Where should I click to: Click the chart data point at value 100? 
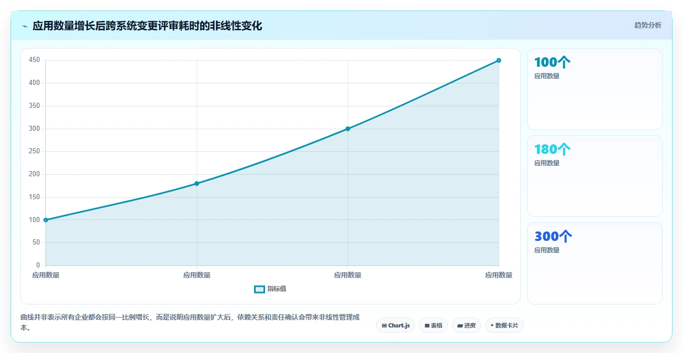pyautogui.click(x=46, y=220)
